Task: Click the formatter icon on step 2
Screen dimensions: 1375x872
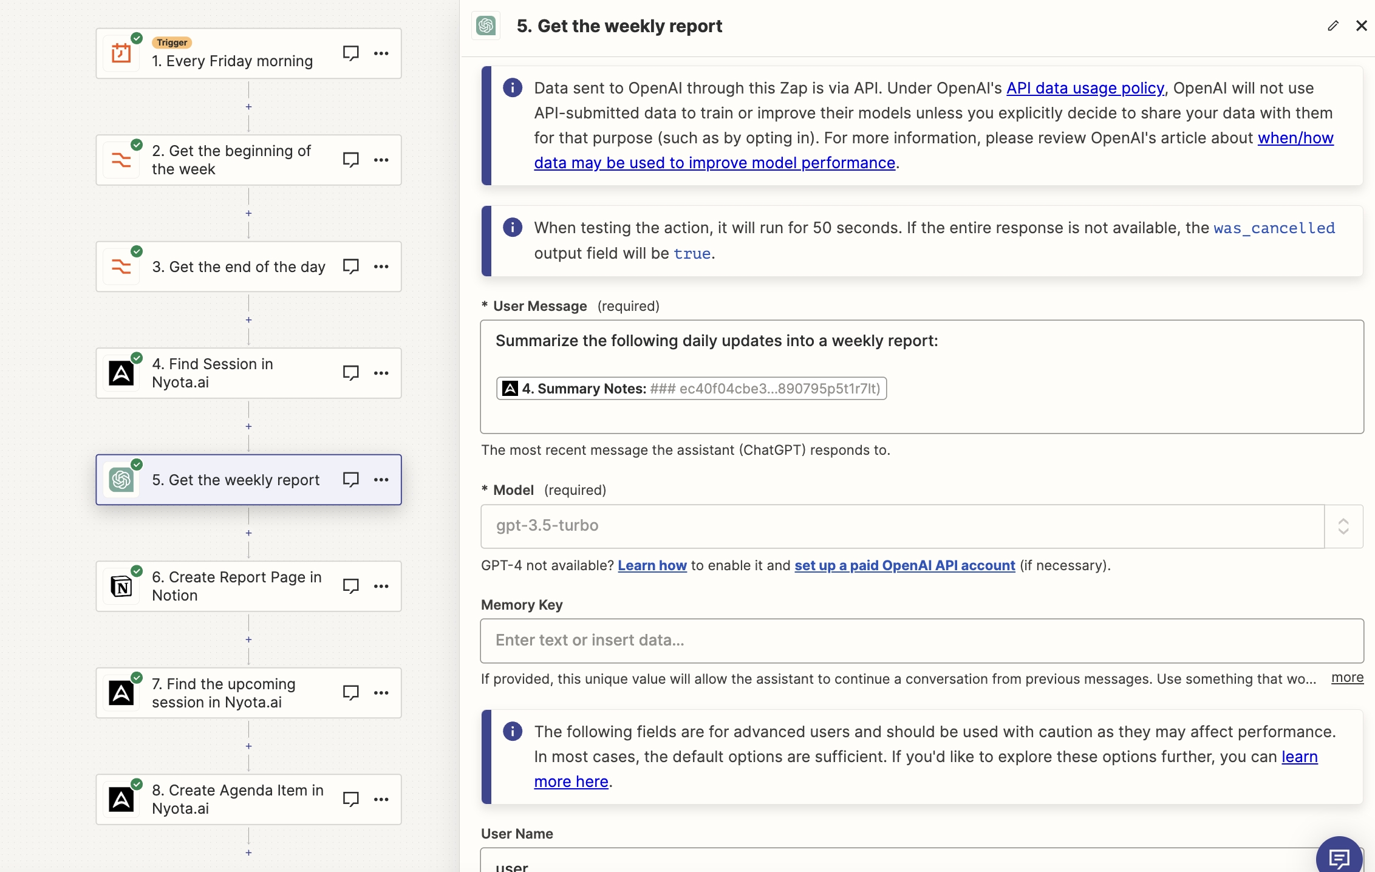Action: tap(121, 160)
